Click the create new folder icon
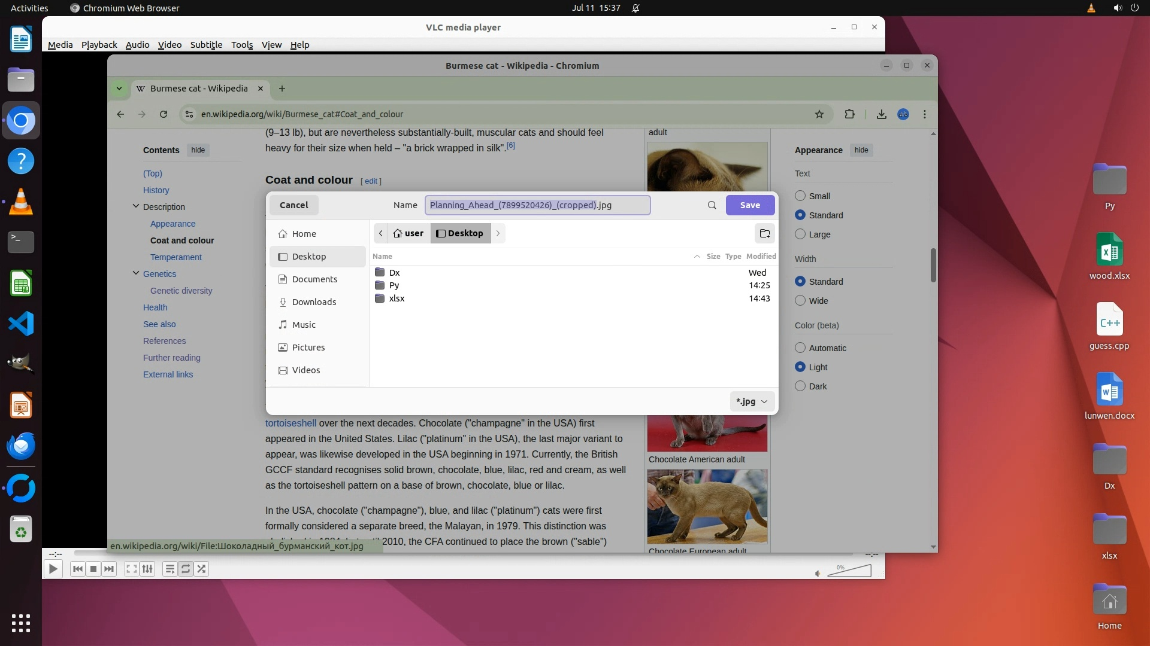Viewport: 1150px width, 646px height. pos(764,233)
